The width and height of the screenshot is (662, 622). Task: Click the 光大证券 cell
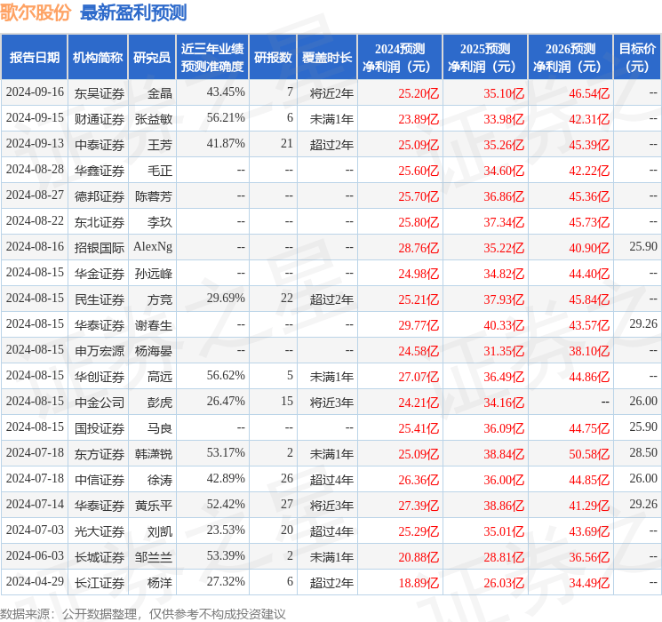coord(100,531)
